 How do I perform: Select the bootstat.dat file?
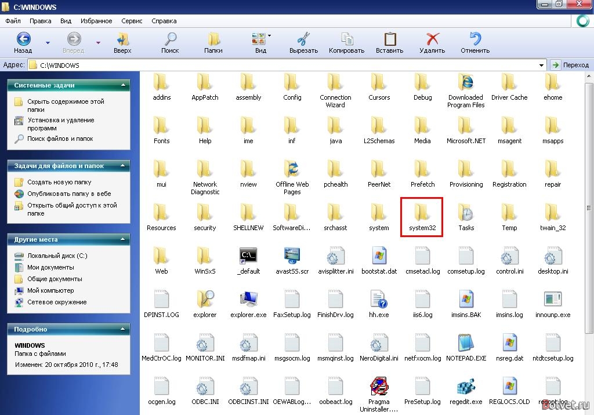click(x=379, y=260)
